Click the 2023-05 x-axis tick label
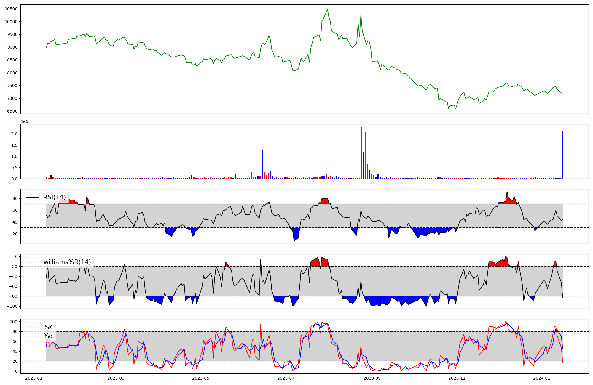 coord(201,378)
